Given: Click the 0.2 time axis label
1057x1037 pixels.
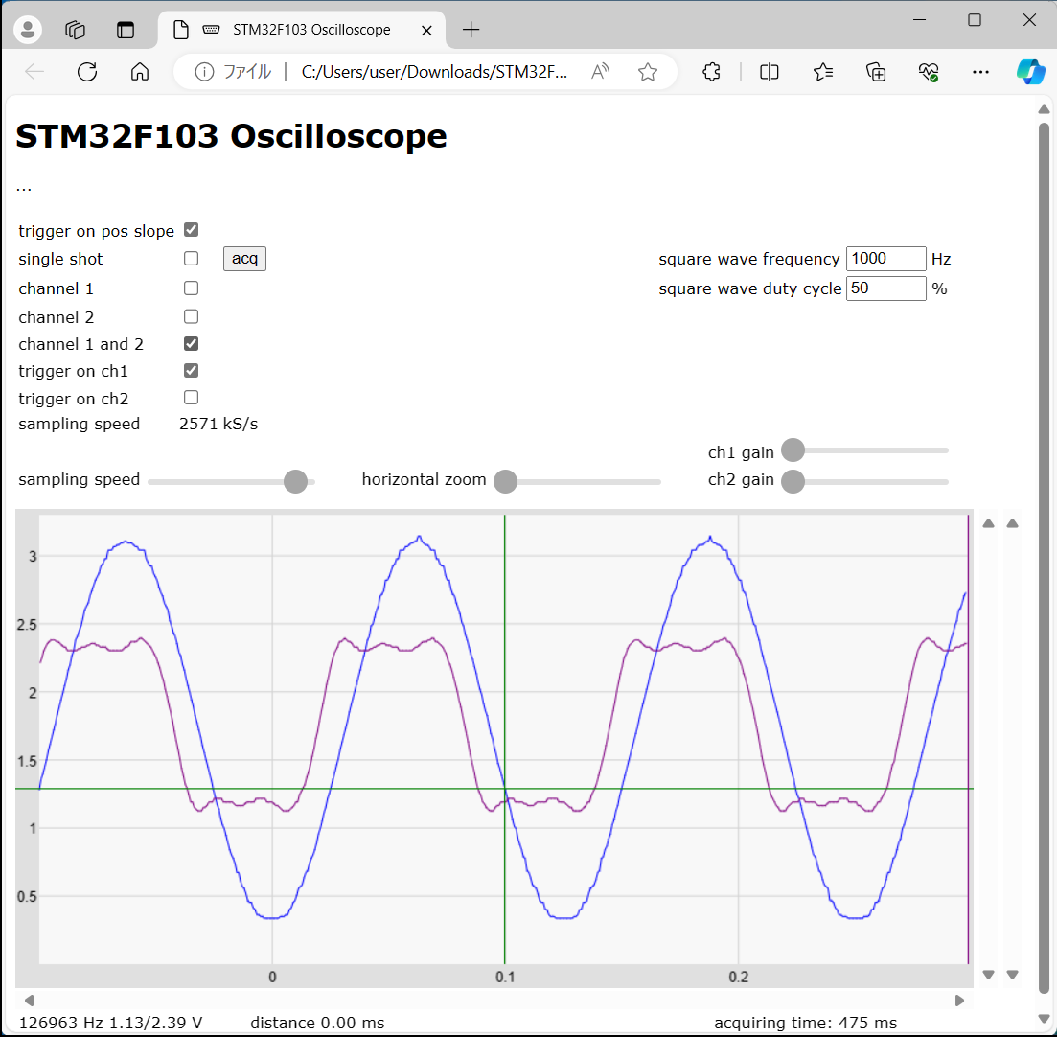Looking at the screenshot, I should 739,977.
